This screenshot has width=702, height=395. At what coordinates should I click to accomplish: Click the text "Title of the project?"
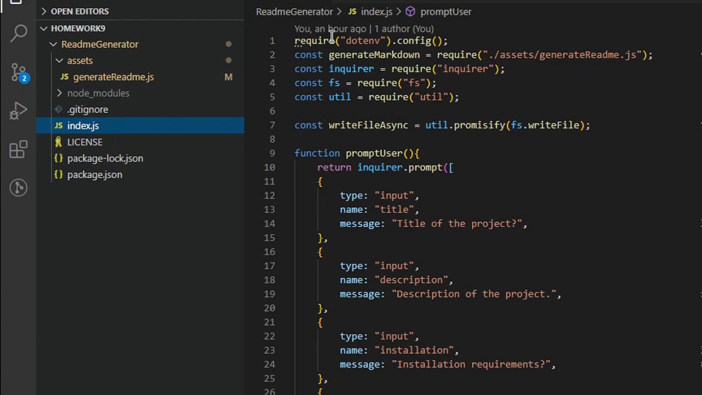[x=457, y=223]
